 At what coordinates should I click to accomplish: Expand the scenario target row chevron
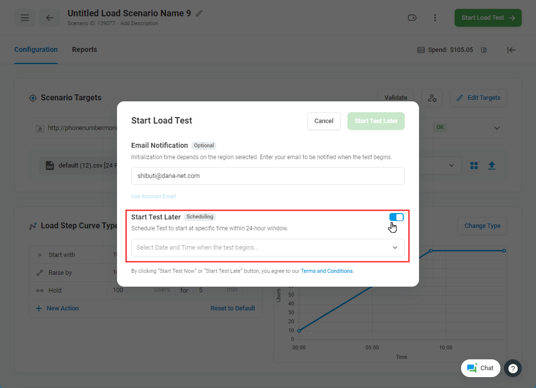497,128
